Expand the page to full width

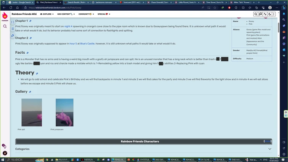(13, 22)
